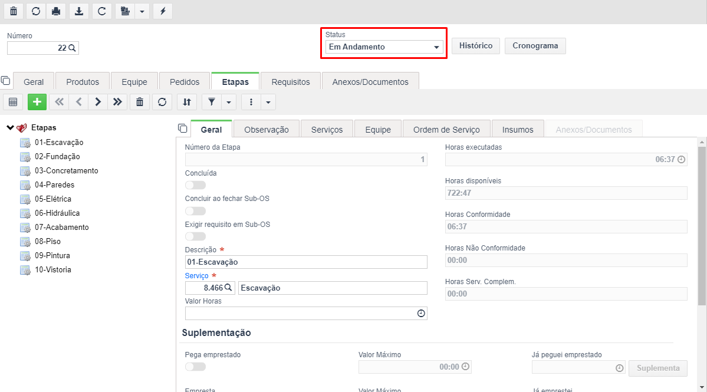707x392 pixels.
Task: Click the magnifier icon beside Número field
Action: point(72,48)
